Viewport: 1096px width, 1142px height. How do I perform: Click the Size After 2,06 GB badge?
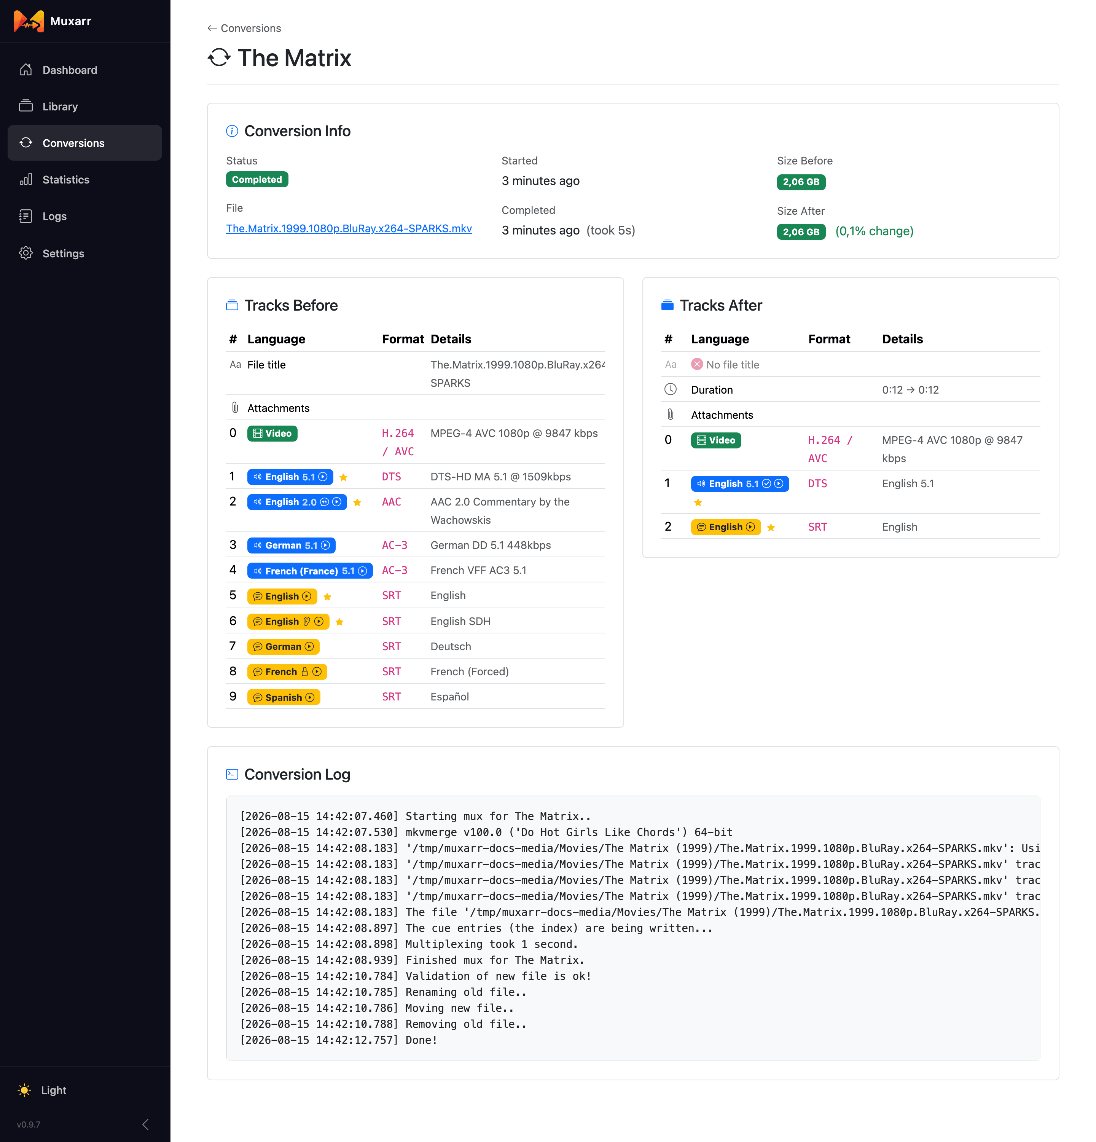click(x=801, y=232)
